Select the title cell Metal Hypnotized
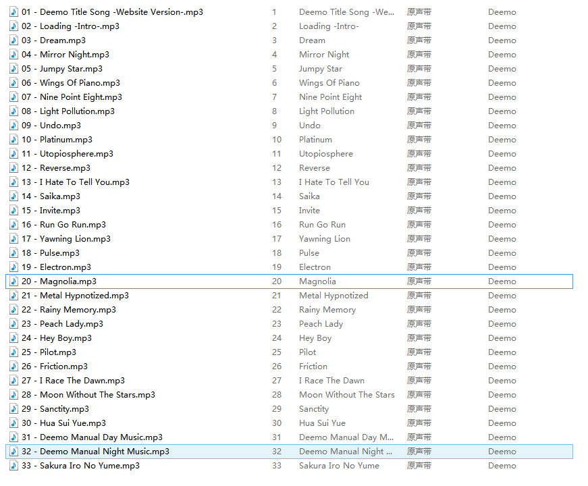This screenshot has width=588, height=486. point(333,296)
